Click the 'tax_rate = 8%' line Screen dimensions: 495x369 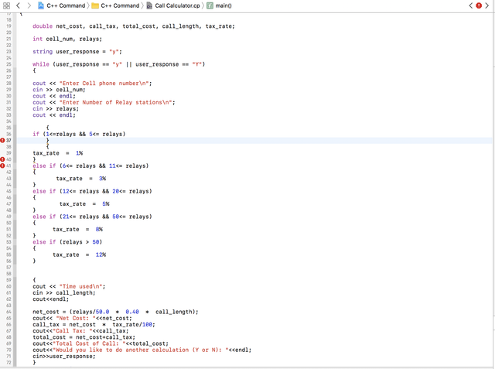(x=77, y=229)
